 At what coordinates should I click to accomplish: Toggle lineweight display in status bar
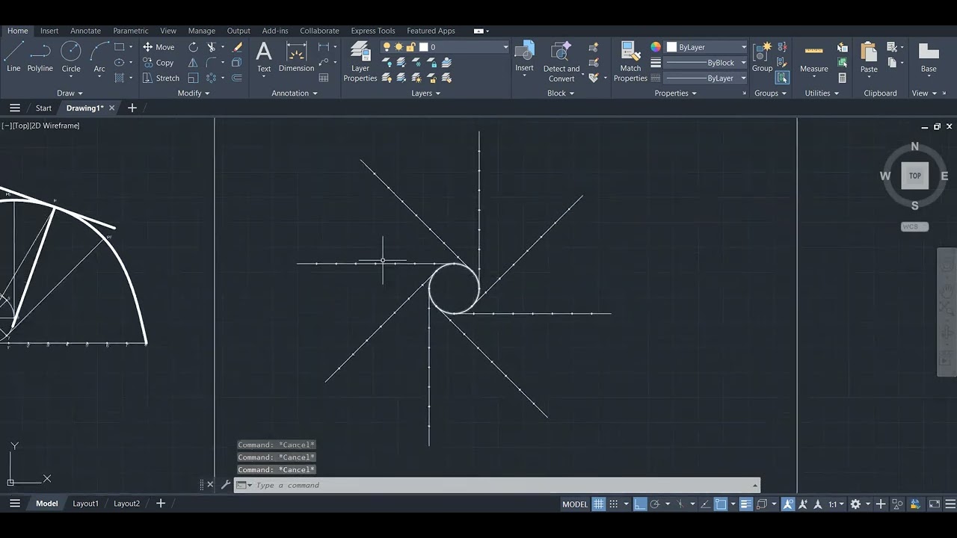point(745,504)
